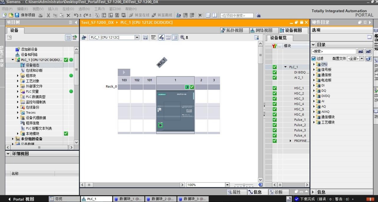
Task: Adjust the zoom slider at bottom
Action: [x=244, y=185]
